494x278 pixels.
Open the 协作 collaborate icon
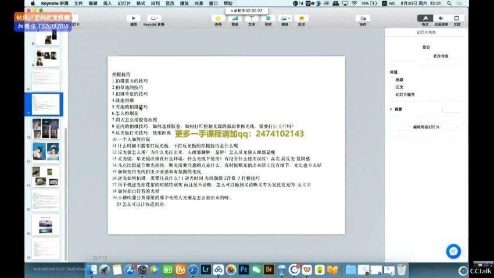point(363,18)
